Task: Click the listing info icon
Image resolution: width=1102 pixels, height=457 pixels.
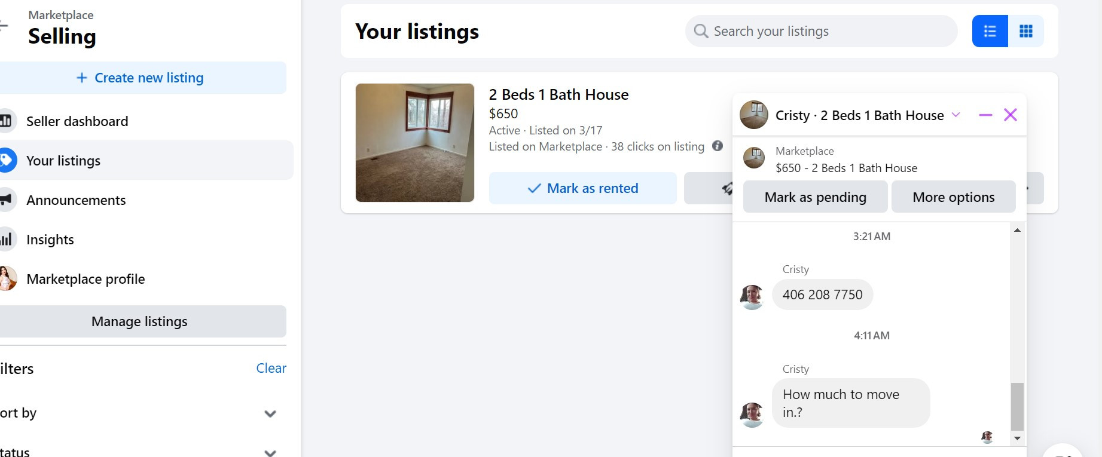Action: click(718, 146)
